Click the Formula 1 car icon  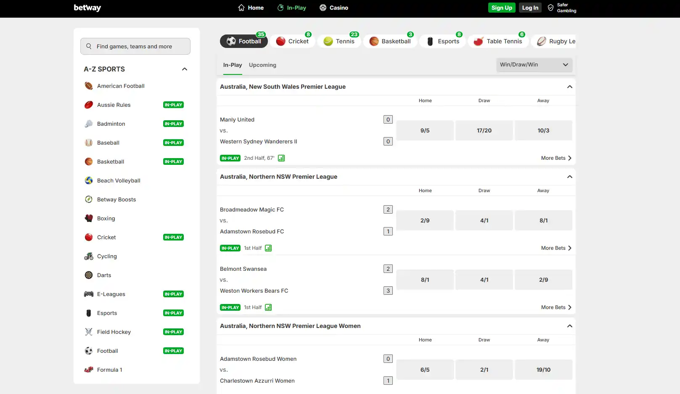89,370
